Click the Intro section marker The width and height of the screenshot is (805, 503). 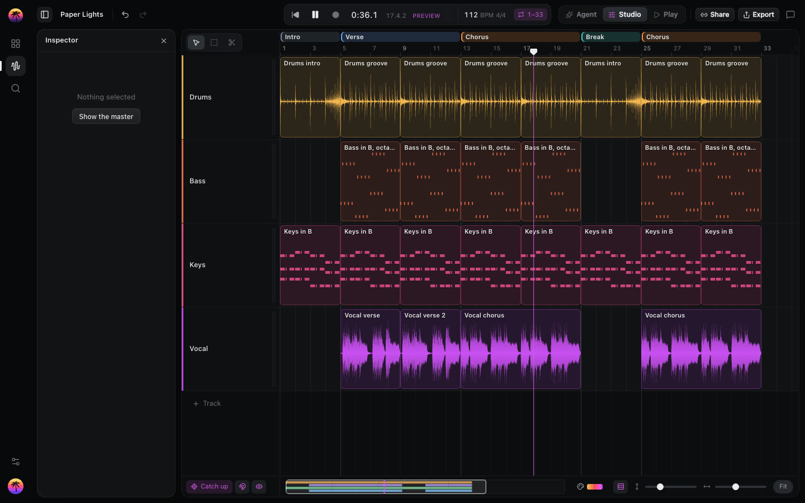click(310, 37)
